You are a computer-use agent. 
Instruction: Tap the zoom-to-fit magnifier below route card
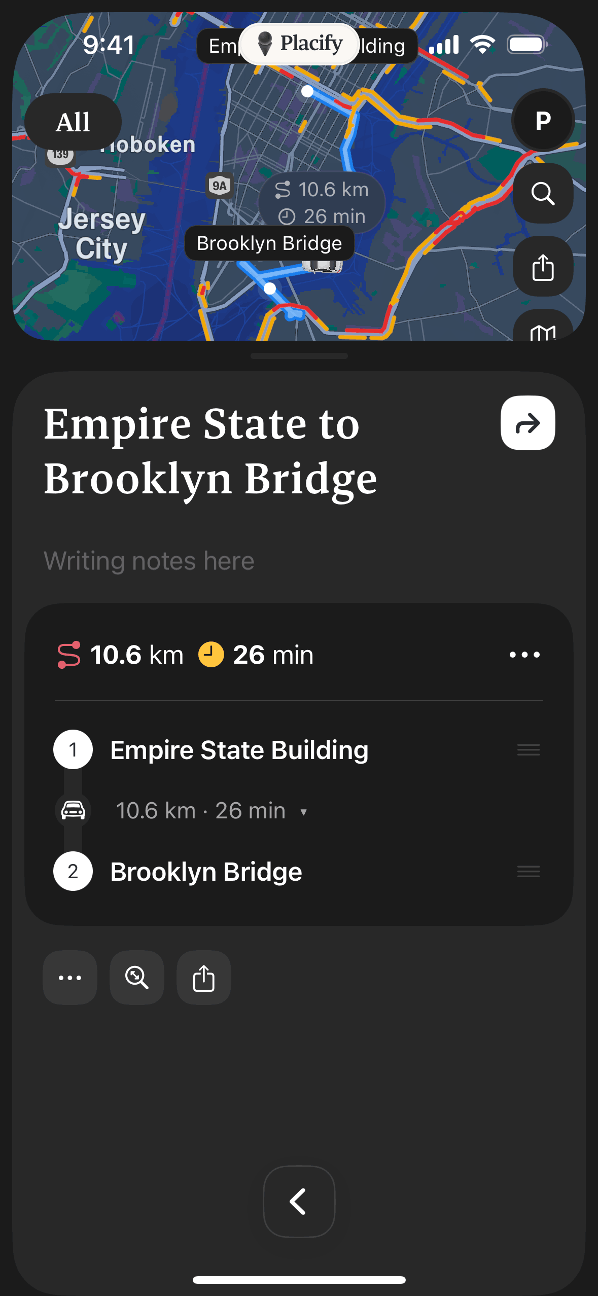coord(137,978)
